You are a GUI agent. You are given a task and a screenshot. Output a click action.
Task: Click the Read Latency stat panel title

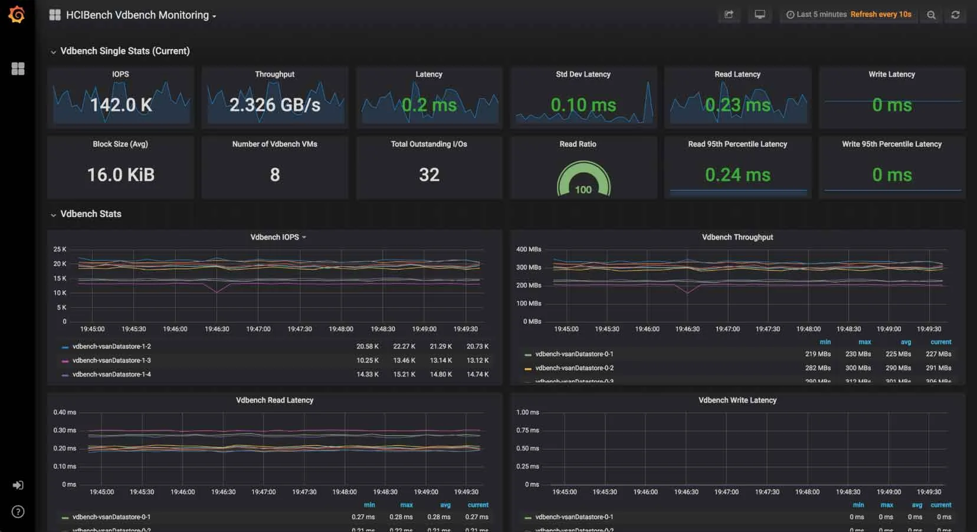(x=737, y=74)
